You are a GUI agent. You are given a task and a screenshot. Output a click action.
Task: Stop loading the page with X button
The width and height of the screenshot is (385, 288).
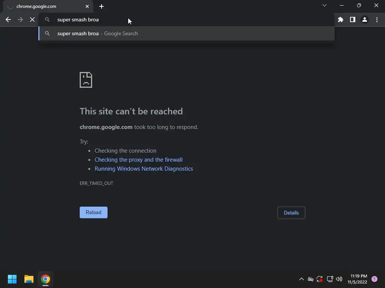(32, 19)
